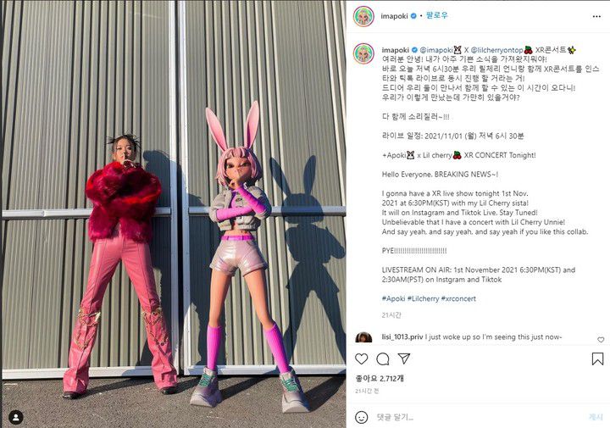Open the @imapoki mention in caption
The width and height of the screenshot is (610, 428).
tap(435, 50)
